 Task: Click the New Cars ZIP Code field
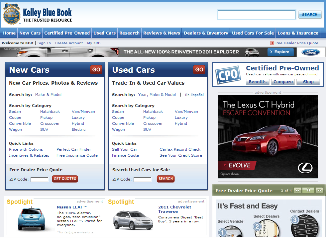(x=40, y=179)
